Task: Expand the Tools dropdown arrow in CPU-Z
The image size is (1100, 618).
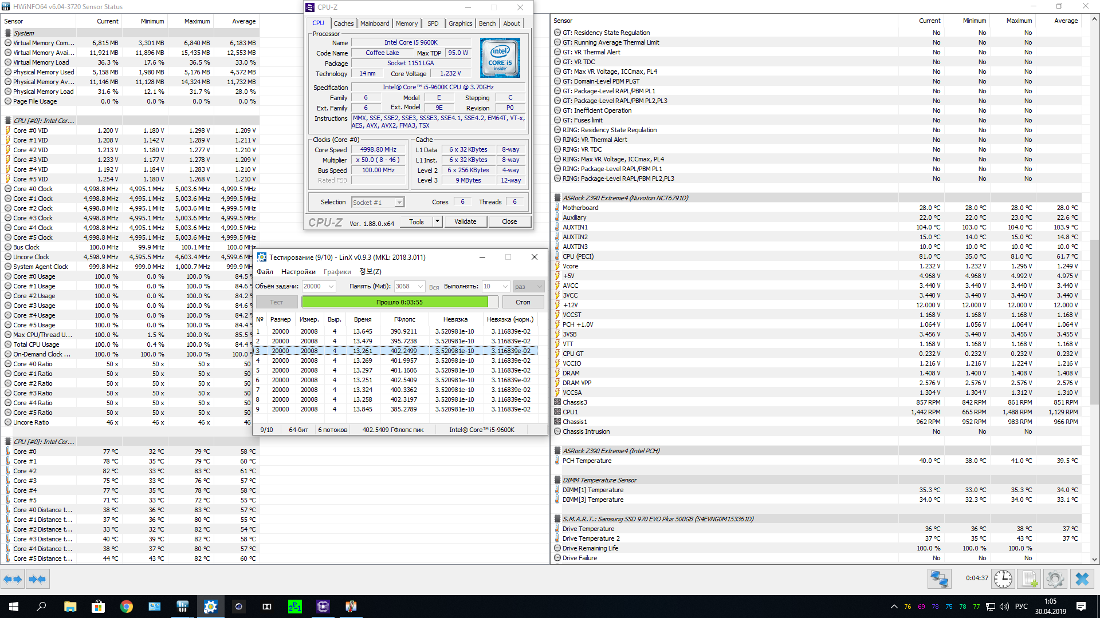Action: tap(437, 221)
